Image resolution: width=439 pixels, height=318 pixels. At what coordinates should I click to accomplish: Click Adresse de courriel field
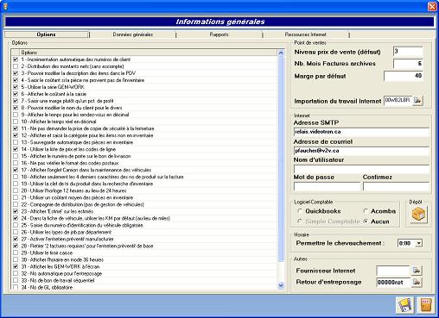[361, 151]
